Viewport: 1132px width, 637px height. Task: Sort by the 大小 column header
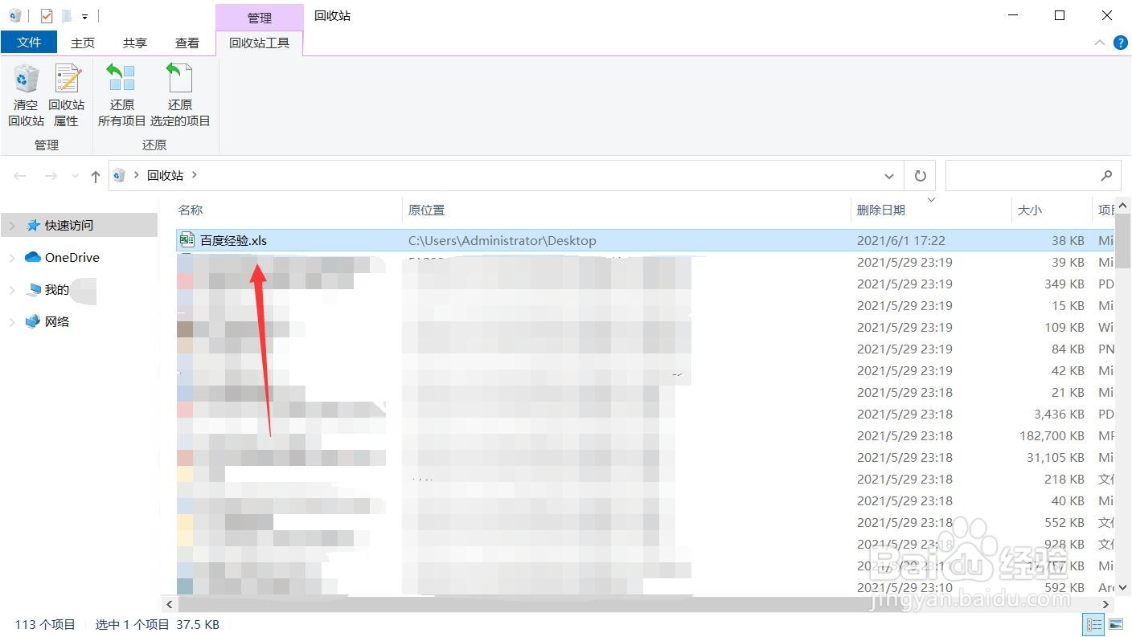click(x=1030, y=210)
